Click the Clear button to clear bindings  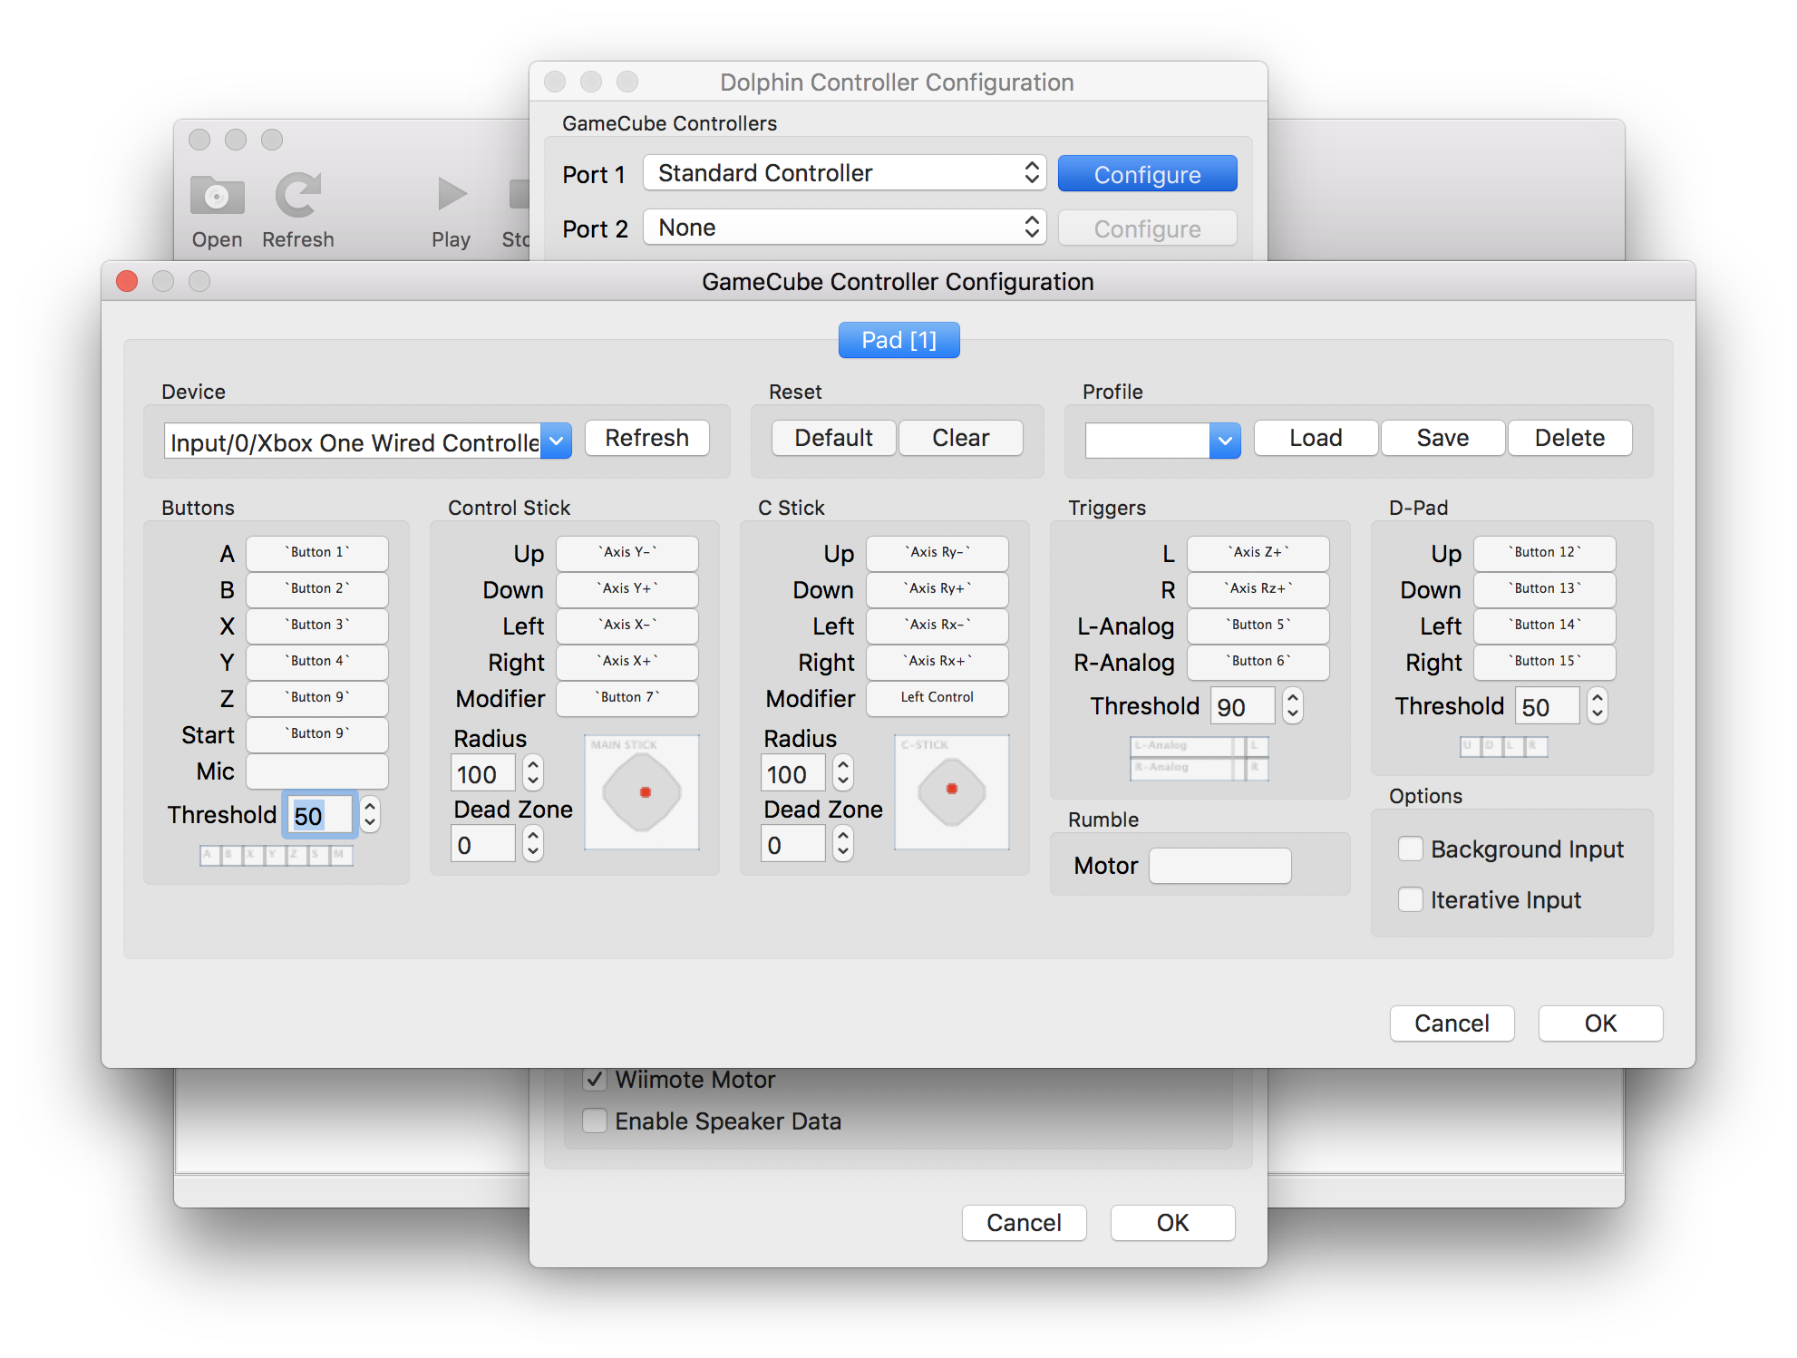coord(958,438)
